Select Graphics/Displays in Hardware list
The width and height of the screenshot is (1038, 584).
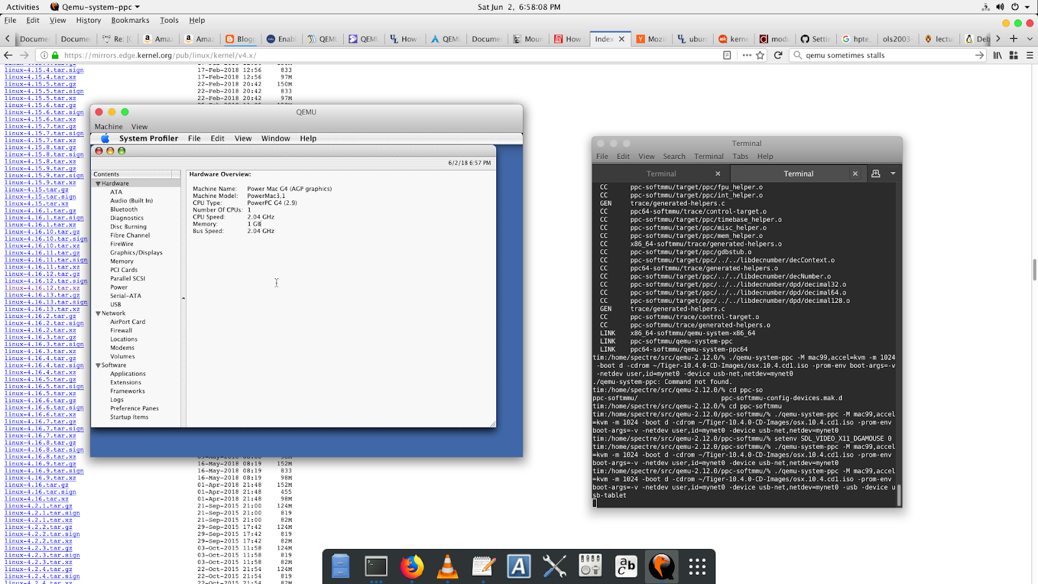point(136,252)
